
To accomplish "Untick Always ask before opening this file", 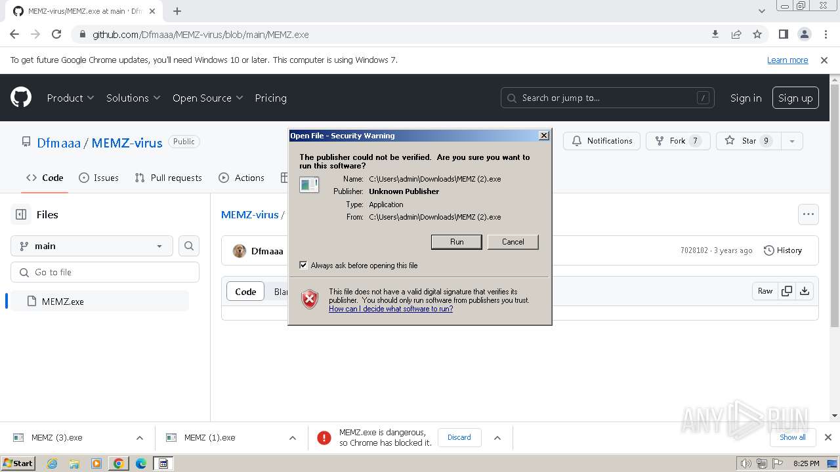I will tap(303, 265).
